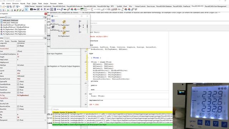The height and width of the screenshot is (129, 229).
Task: Toggle the ParentShowHint checkbox
Action: [18, 92]
